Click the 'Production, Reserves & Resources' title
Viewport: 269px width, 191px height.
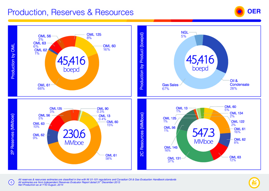tap(71, 12)
